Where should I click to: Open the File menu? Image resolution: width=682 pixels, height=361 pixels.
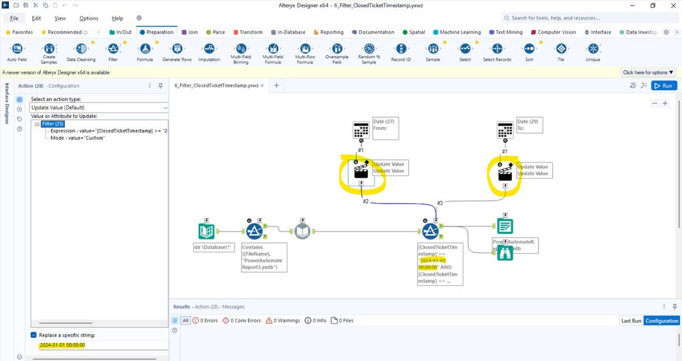[14, 18]
